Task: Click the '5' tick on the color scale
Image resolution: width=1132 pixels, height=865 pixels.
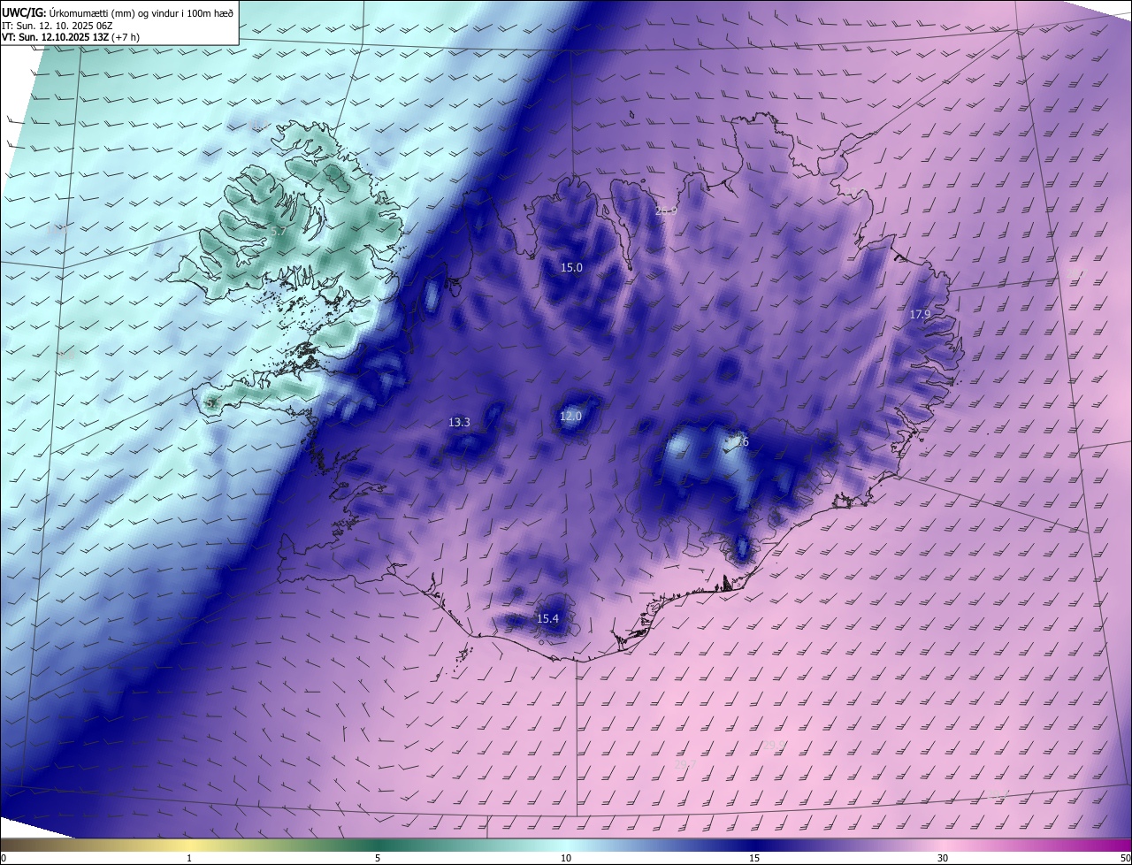Action: tap(378, 859)
